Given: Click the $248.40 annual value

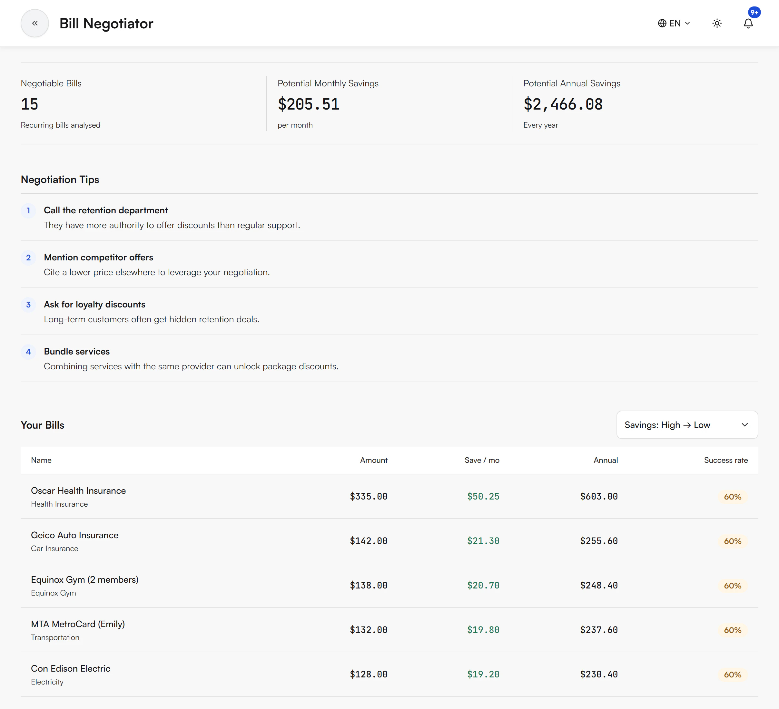Looking at the screenshot, I should pyautogui.click(x=599, y=585).
